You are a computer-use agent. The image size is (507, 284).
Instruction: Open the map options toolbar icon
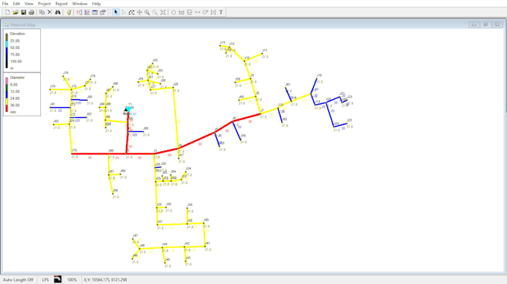[x=103, y=12]
